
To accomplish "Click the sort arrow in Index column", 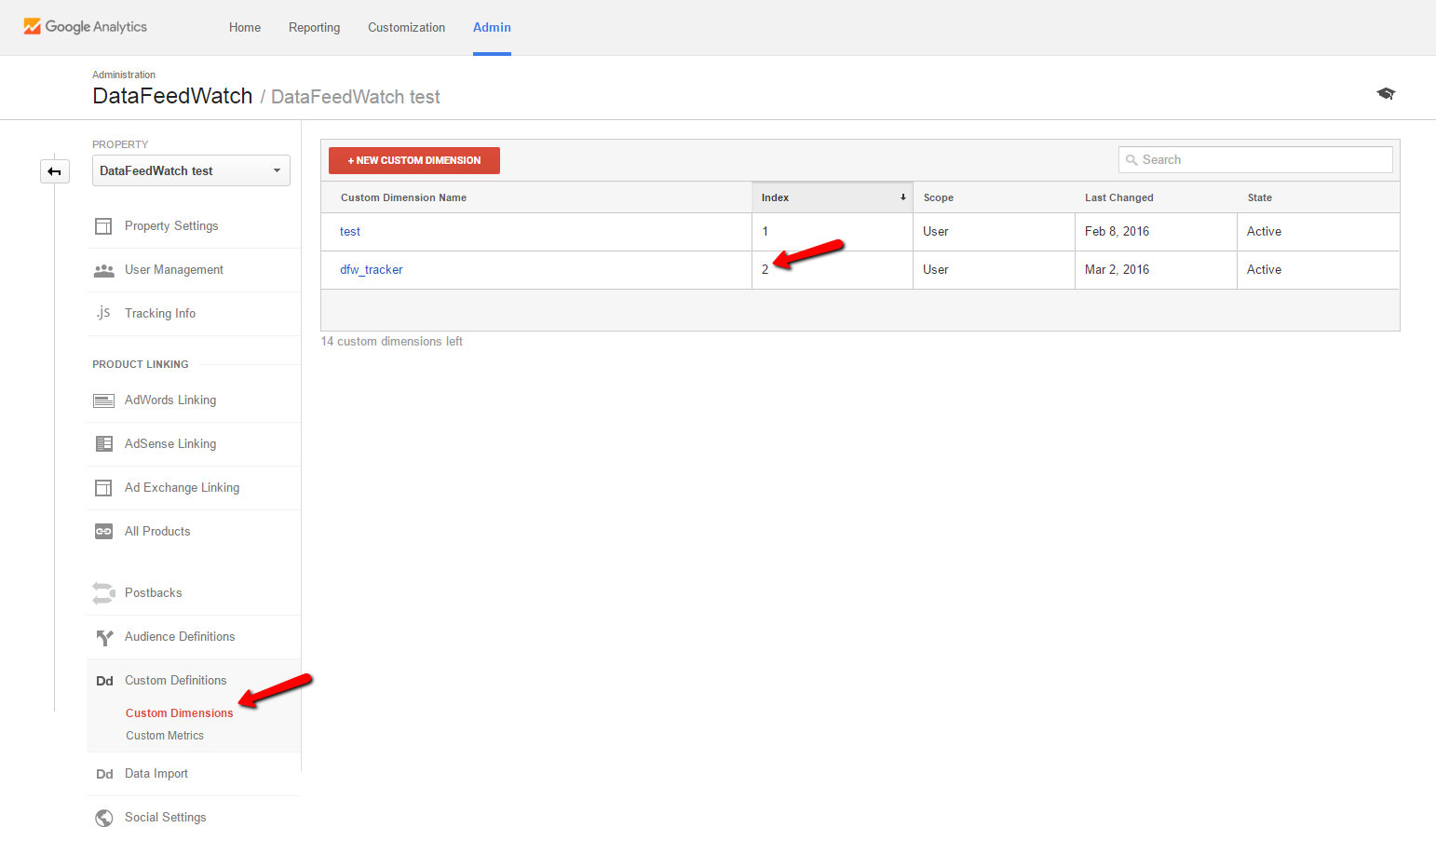I will [902, 197].
